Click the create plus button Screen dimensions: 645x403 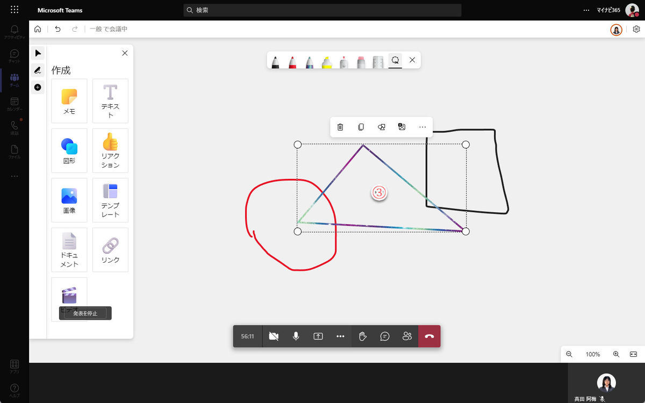[38, 87]
